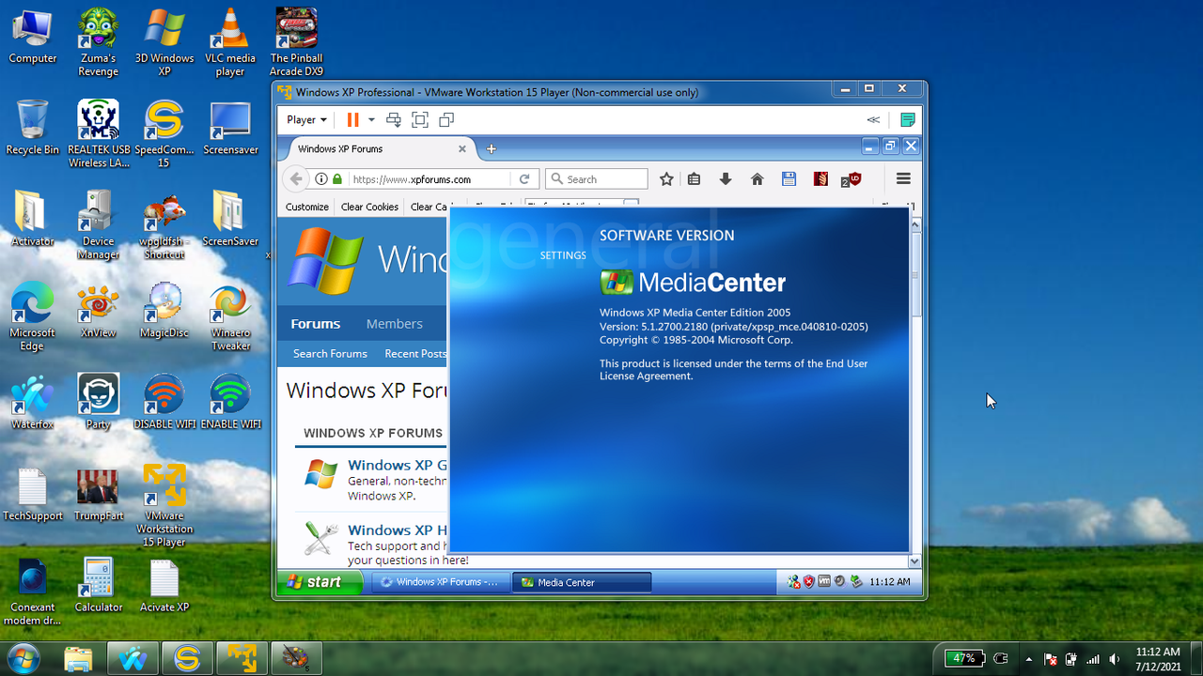Bookmark this page with the star icon
1203x676 pixels.
[666, 178]
